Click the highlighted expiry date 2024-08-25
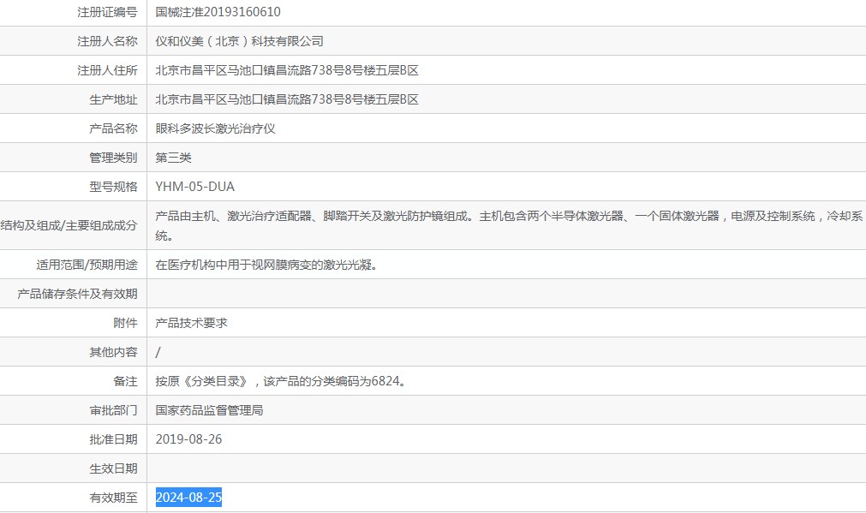This screenshot has height=513, width=866. point(189,498)
